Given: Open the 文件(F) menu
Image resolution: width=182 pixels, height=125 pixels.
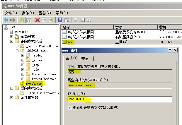Looking at the screenshot, I should pyautogui.click(x=11, y=13).
